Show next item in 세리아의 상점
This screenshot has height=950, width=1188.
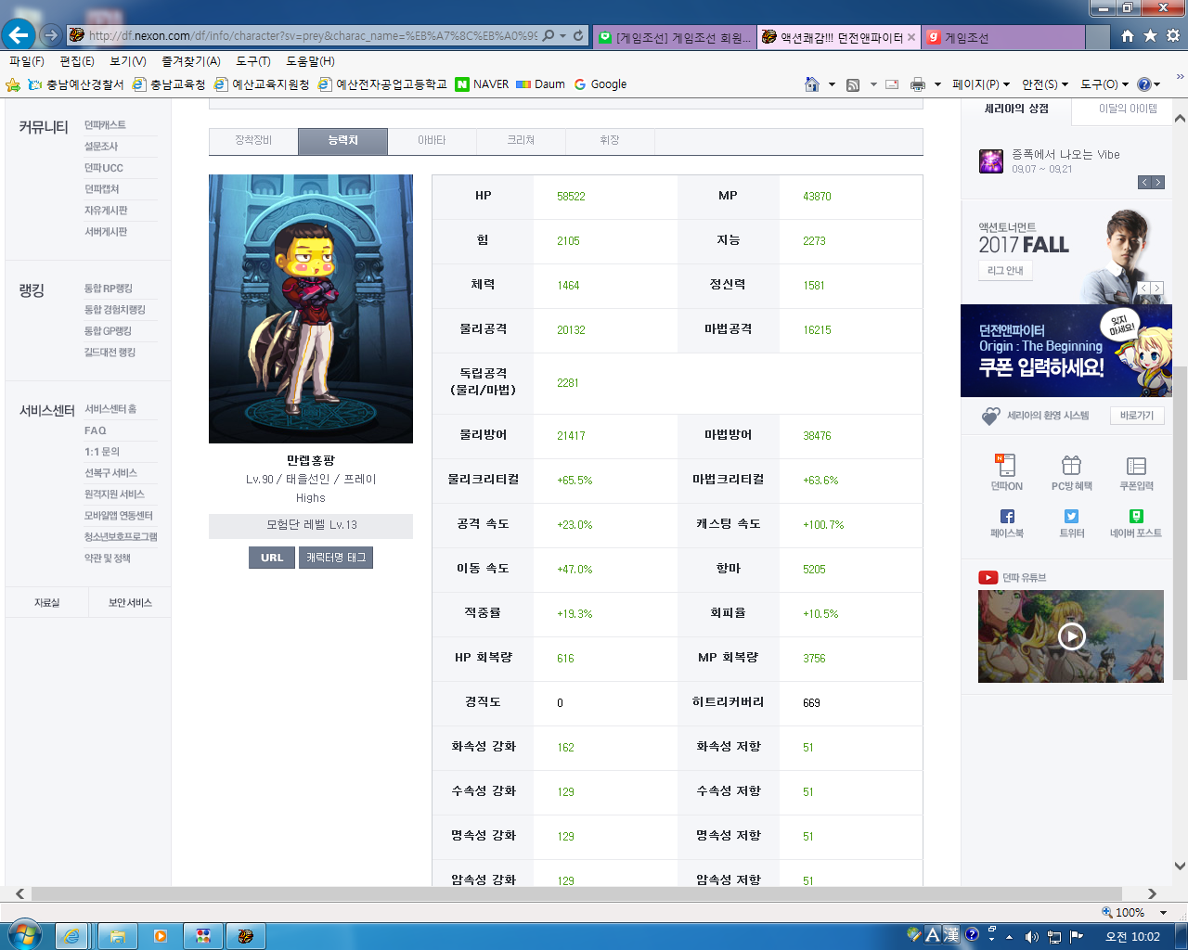(1157, 183)
